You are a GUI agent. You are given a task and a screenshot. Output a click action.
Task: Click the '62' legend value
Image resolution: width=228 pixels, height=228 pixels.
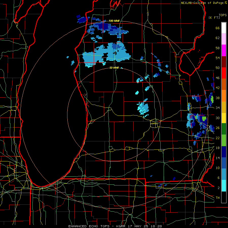218,38
